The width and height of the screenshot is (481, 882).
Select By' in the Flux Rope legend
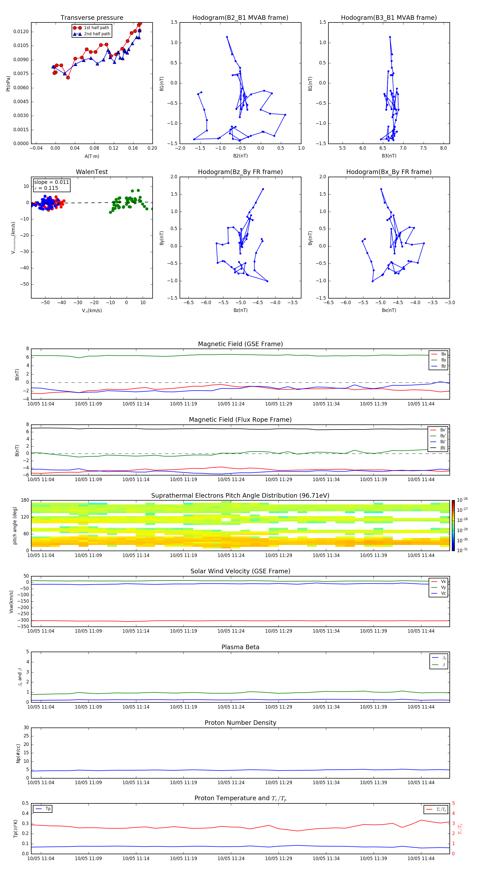438,436
